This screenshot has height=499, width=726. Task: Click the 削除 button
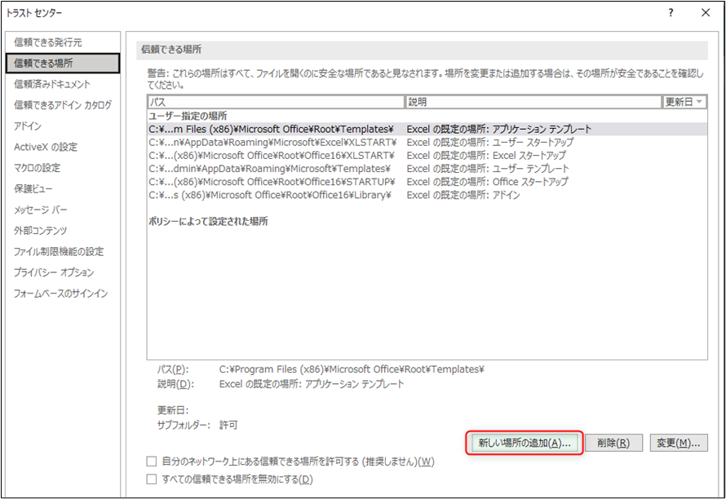[x=613, y=443]
